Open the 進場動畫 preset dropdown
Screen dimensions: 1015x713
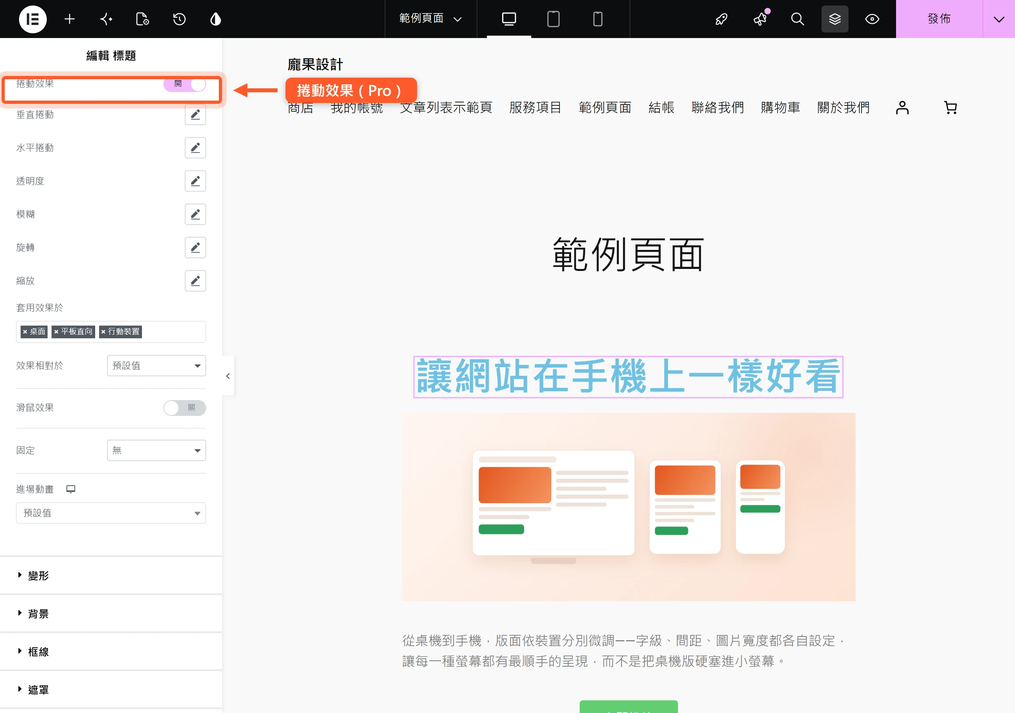[111, 513]
